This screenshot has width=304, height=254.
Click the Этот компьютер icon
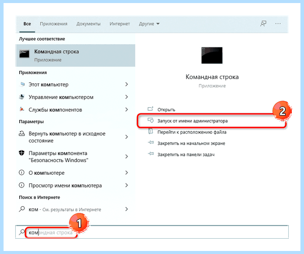pyautogui.click(x=22, y=84)
